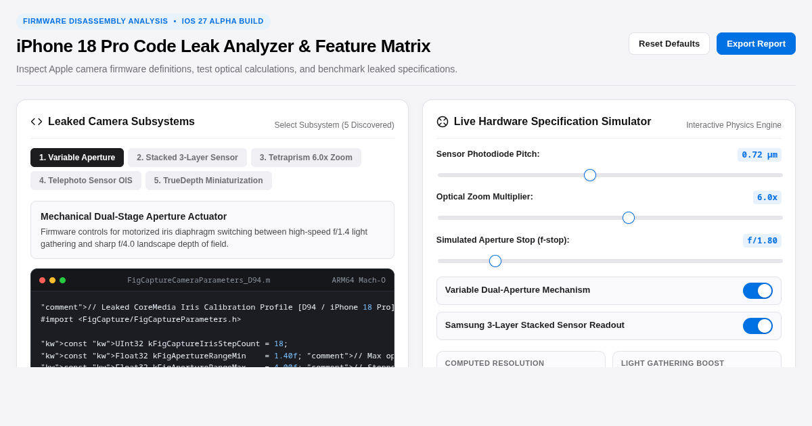The height and width of the screenshot is (426, 812).
Task: Click the Light Gathering Boost card
Action: [697, 360]
